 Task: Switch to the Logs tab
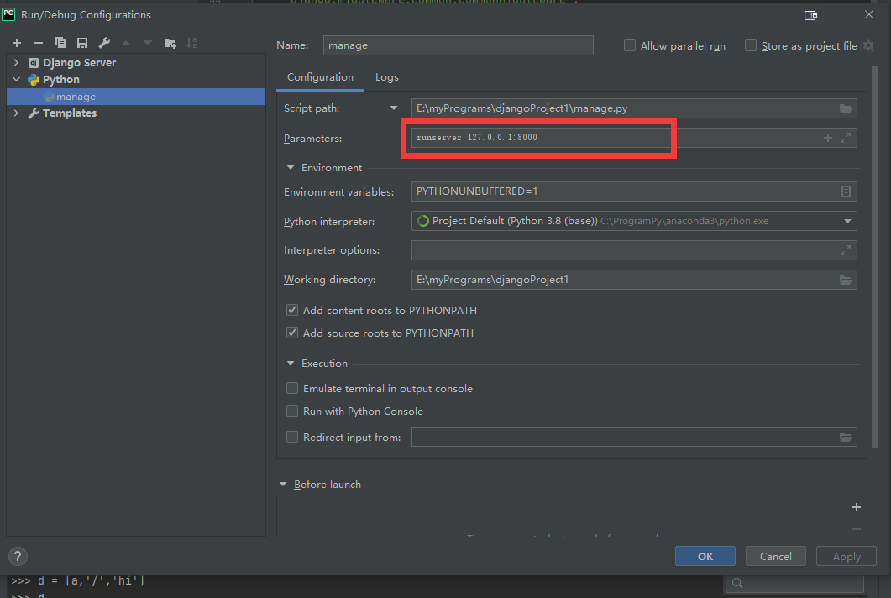point(386,76)
